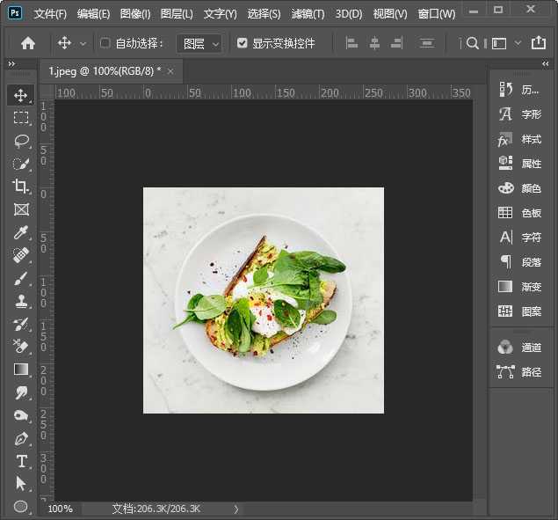Image resolution: width=558 pixels, height=520 pixels.
Task: Choose the Gradient tool in toolbar
Action: (21, 370)
